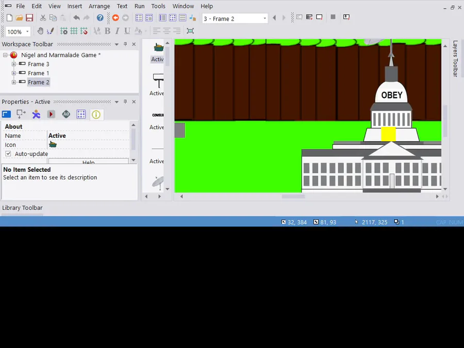
Task: Open the Data elements icon
Action: click(x=193, y=18)
